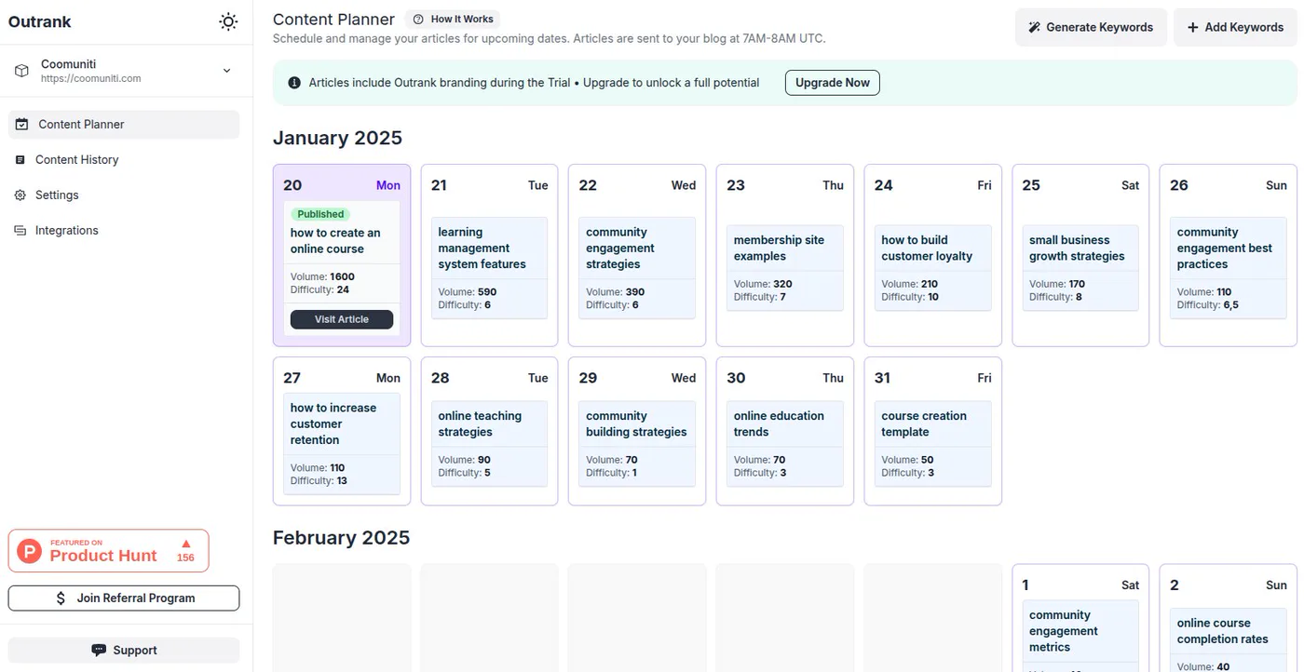
Task: Select the 'course creation template' card
Action: click(x=932, y=443)
